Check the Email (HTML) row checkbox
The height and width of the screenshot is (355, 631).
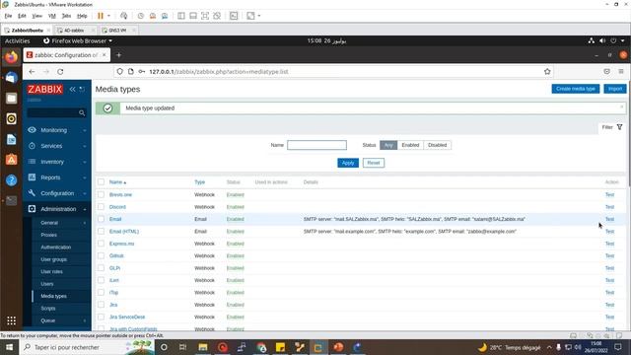101,232
